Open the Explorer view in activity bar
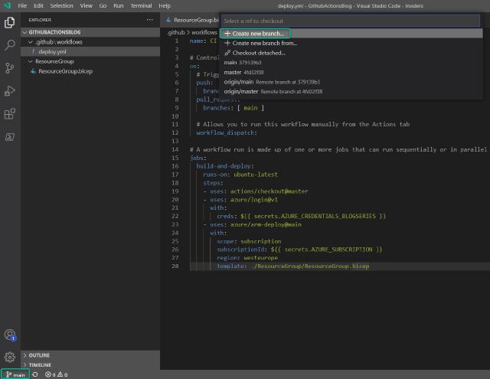The image size is (490, 379). (10, 22)
